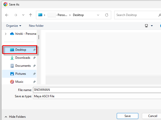Click the Forward navigation arrow

(16, 15)
